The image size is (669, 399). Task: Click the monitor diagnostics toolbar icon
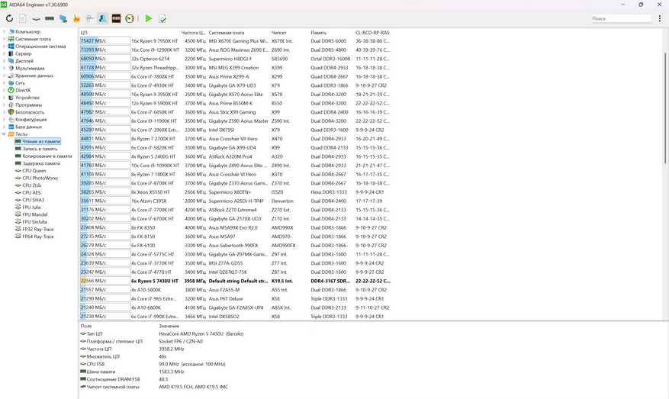[x=63, y=18]
